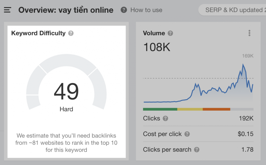Open the hamburger menu icon

point(8,10)
